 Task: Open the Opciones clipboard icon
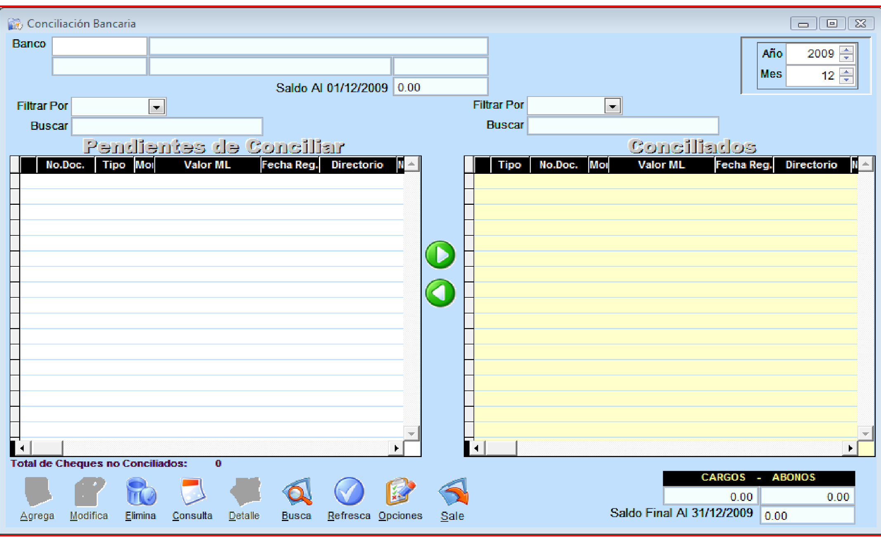pyautogui.click(x=400, y=491)
